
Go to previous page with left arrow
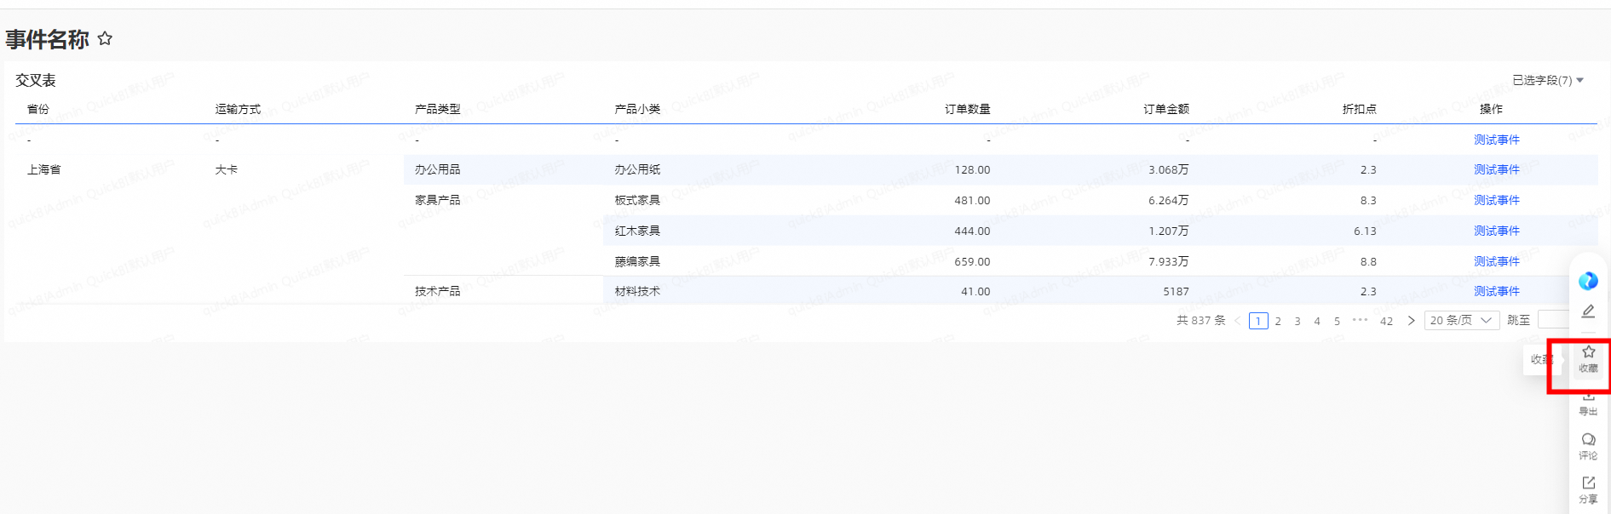pyautogui.click(x=1238, y=321)
